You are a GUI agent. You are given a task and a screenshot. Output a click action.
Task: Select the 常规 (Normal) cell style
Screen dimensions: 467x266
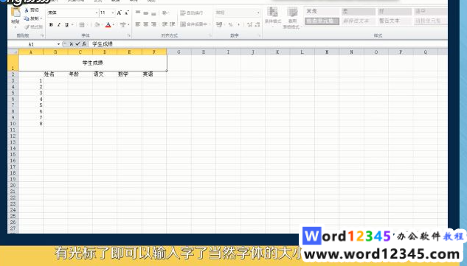coord(322,11)
